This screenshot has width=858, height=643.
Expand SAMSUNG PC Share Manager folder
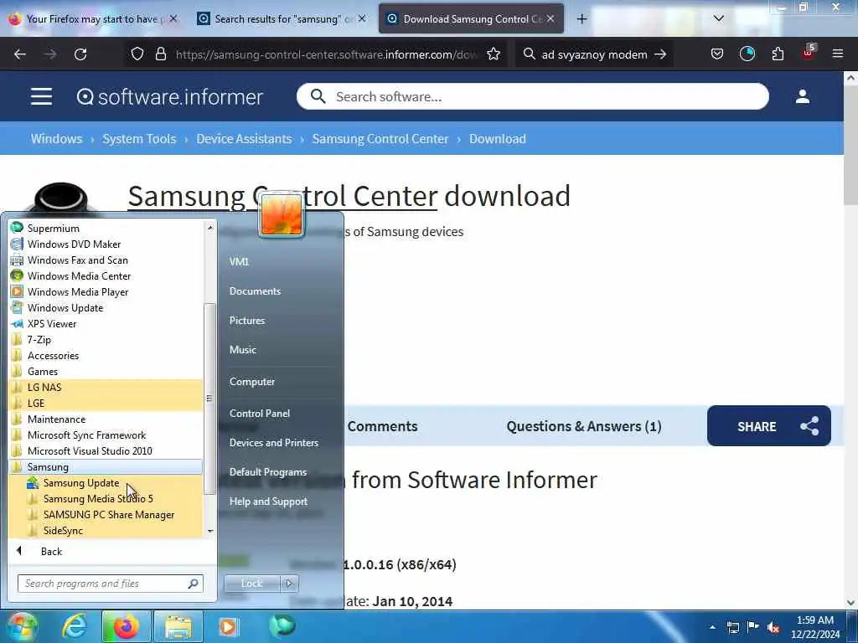pos(106,515)
